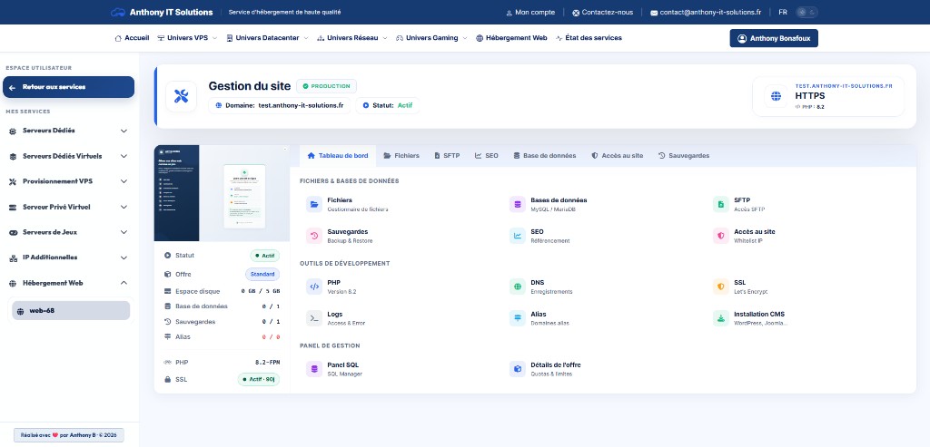Open the Sauvegardes pink restore icon

tap(313, 236)
